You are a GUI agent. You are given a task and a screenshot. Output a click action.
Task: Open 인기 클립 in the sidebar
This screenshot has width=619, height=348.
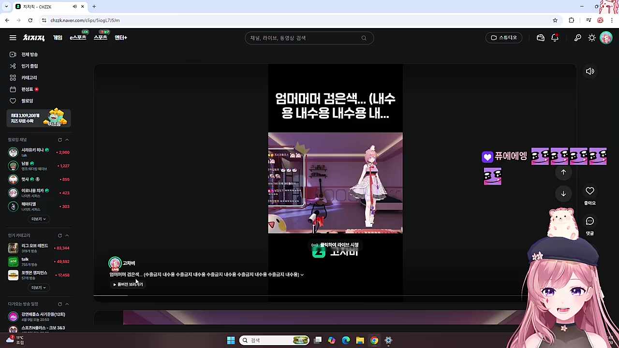point(29,66)
